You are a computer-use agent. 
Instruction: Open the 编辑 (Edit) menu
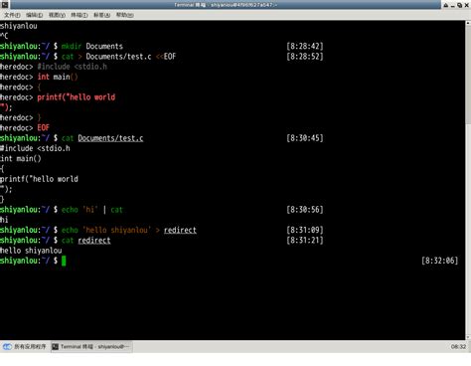tap(35, 15)
